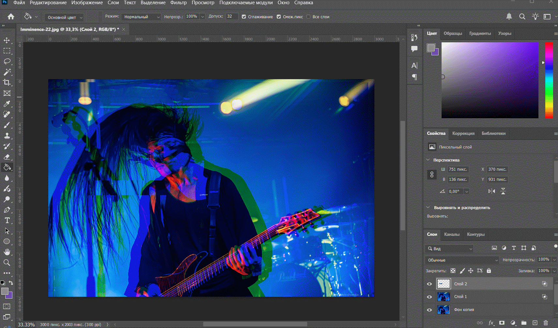The height and width of the screenshot is (328, 558).
Task: Click the Zoom tool in toolbar
Action: coord(7,263)
